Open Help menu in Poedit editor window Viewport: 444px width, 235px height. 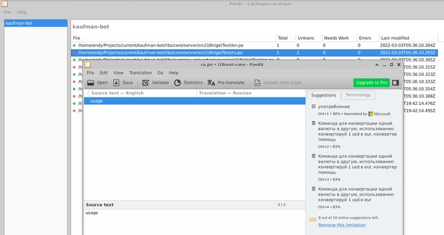(174, 73)
